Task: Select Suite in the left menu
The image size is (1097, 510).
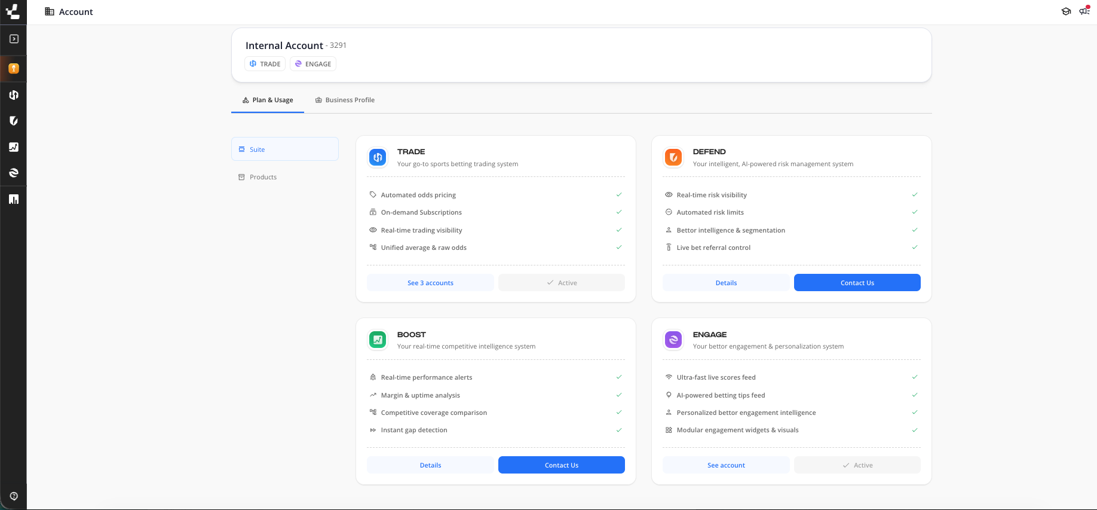Action: click(285, 149)
